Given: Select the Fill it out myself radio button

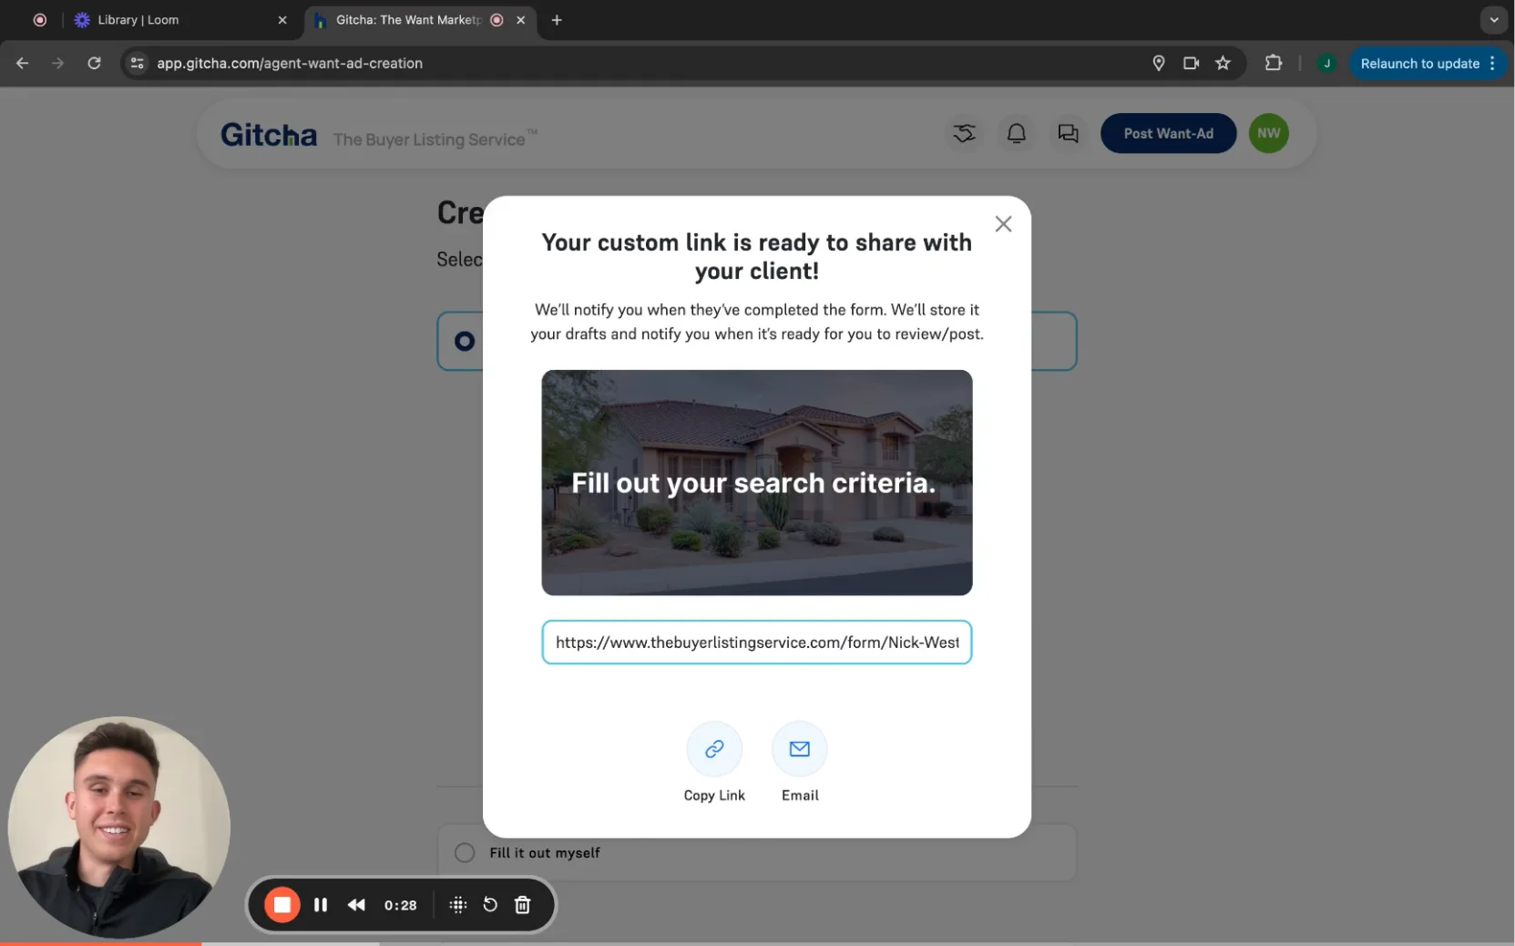Looking at the screenshot, I should pos(465,853).
